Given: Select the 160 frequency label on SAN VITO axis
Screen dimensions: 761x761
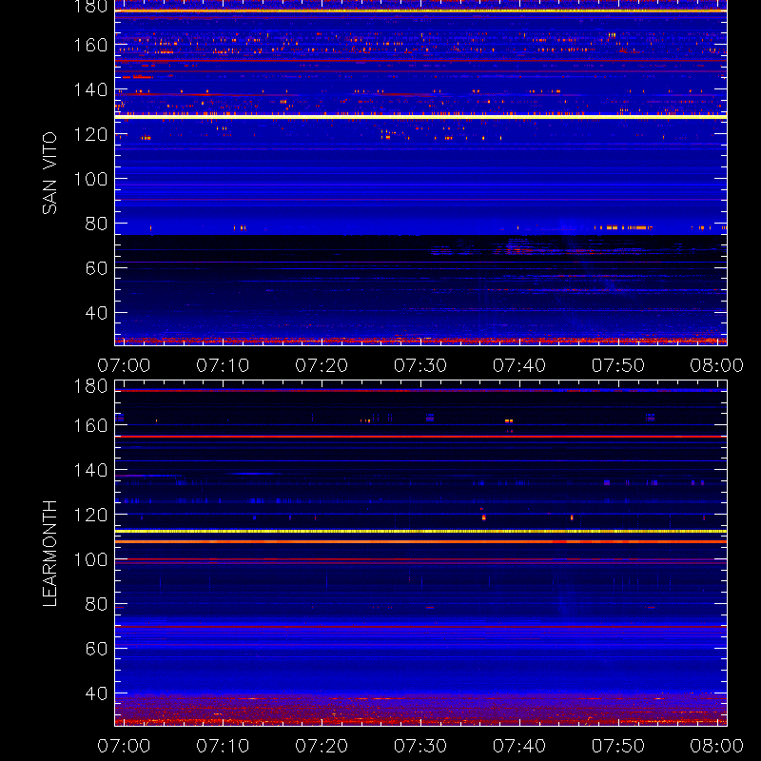Looking at the screenshot, I should tap(90, 45).
